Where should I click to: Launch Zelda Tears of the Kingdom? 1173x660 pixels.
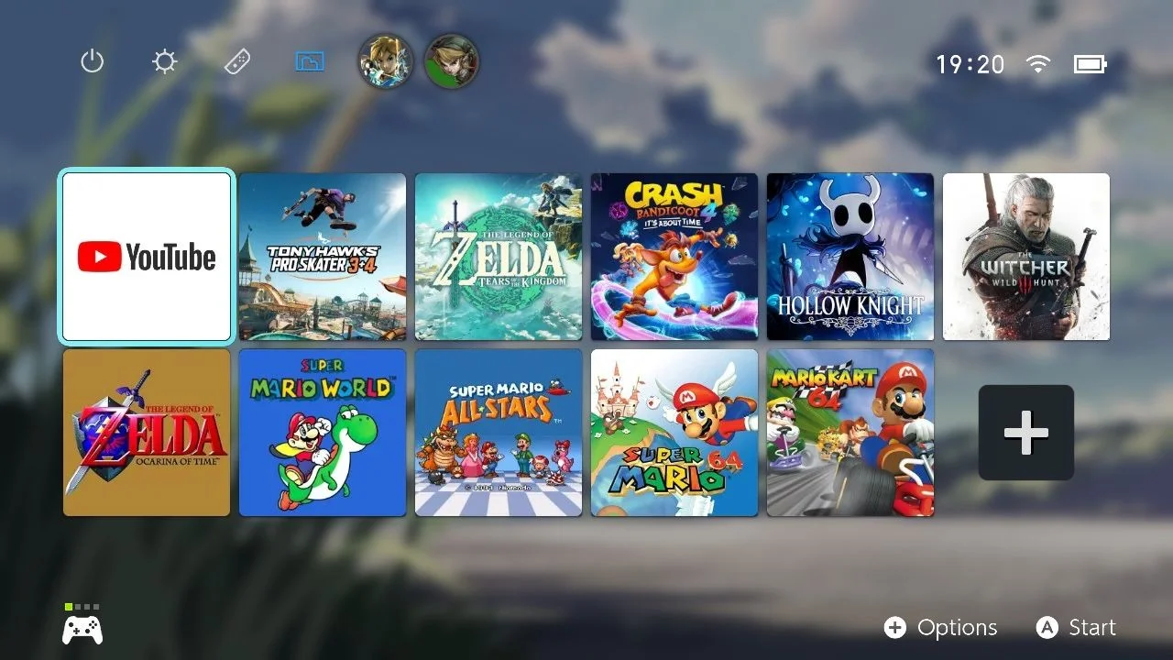pos(499,257)
